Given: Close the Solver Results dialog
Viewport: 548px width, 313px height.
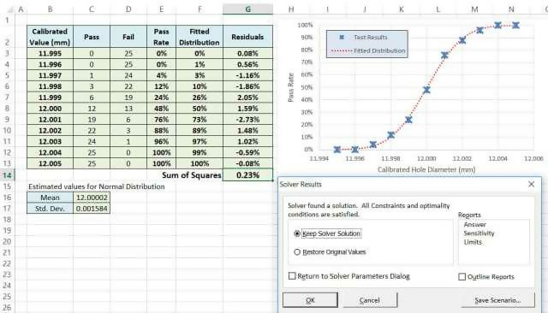Looking at the screenshot, I should coord(531,184).
